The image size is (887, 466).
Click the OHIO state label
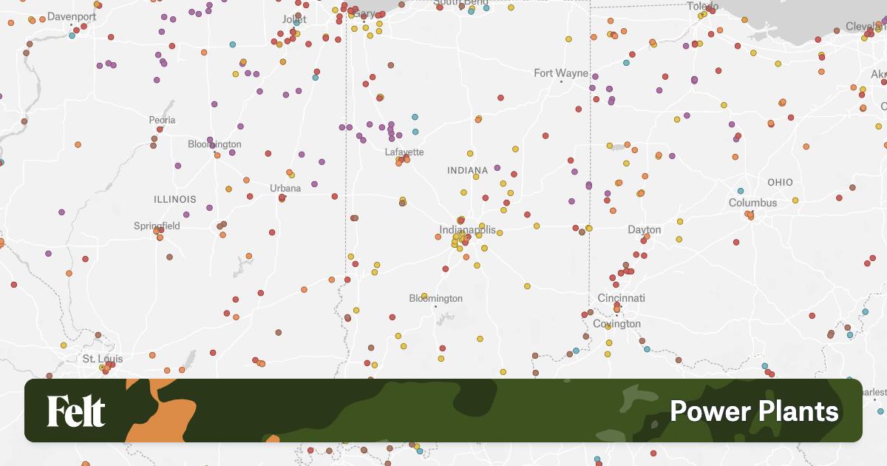(780, 182)
